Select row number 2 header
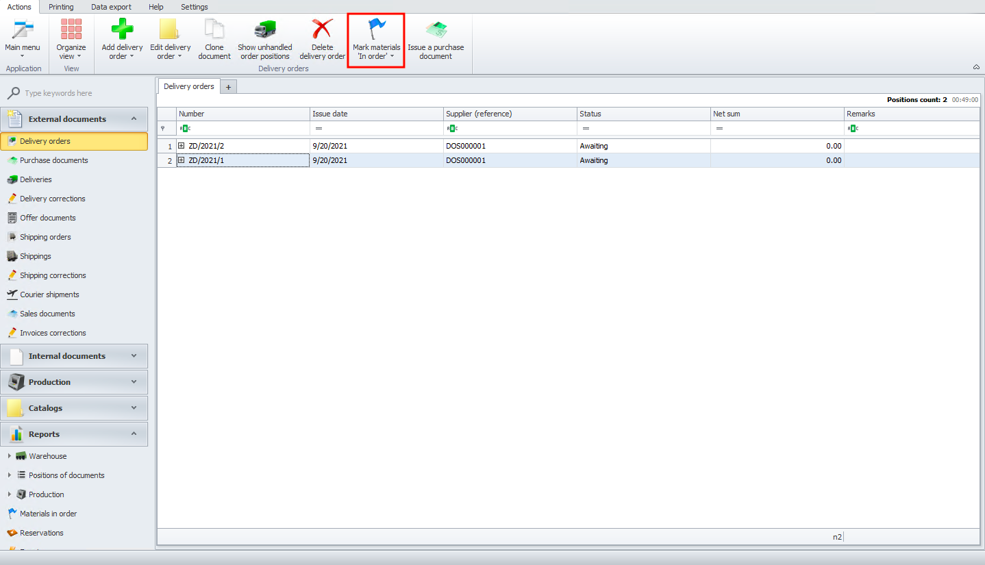 [167, 160]
